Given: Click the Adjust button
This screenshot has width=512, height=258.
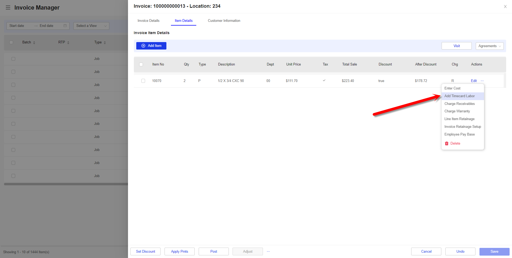Looking at the screenshot, I should coord(248,251).
